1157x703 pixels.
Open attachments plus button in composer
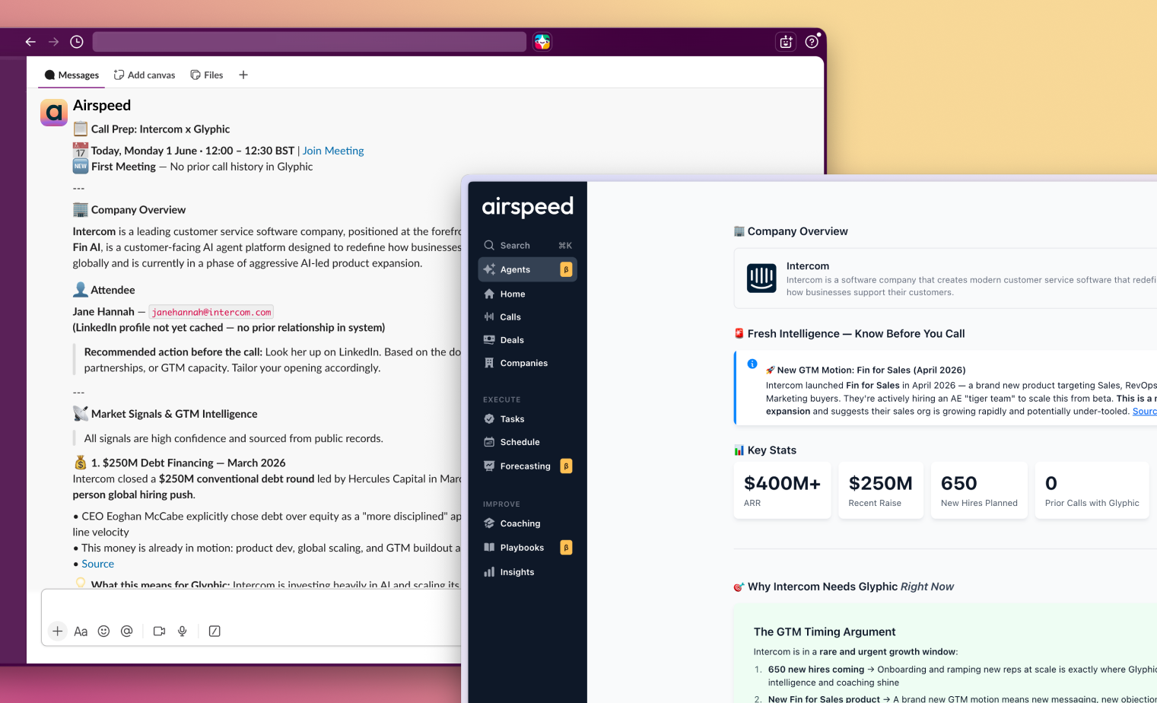coord(57,631)
